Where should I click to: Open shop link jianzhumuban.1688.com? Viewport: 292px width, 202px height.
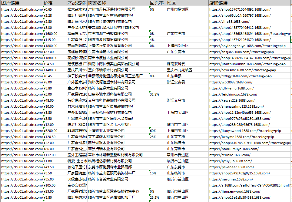tap(247, 64)
